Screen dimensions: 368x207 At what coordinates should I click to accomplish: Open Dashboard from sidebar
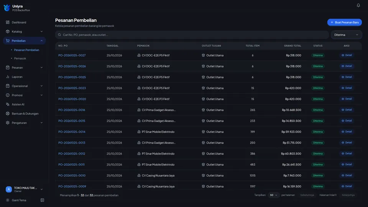tap(24, 22)
